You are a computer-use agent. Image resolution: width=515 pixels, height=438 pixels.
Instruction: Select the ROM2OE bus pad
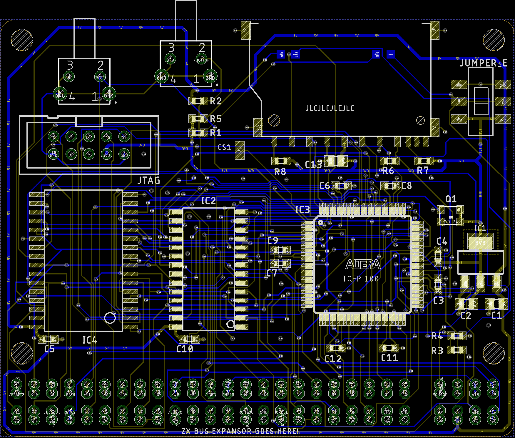(246, 411)
